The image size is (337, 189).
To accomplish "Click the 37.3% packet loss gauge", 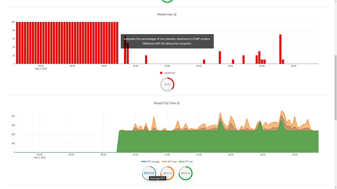I will [x=167, y=84].
